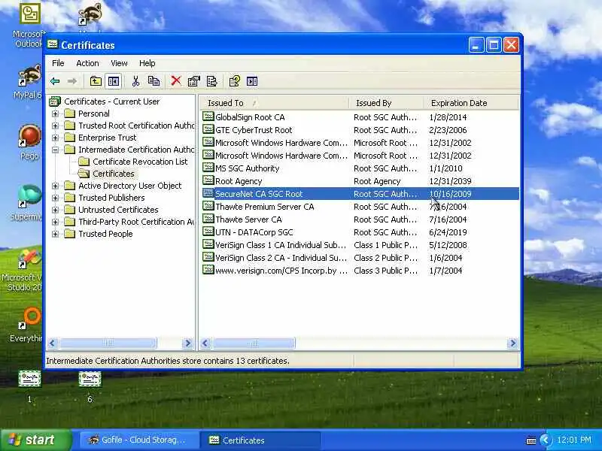602x451 pixels.
Task: Toggle the Show/Hide Console Tree icon
Action: [x=114, y=81]
